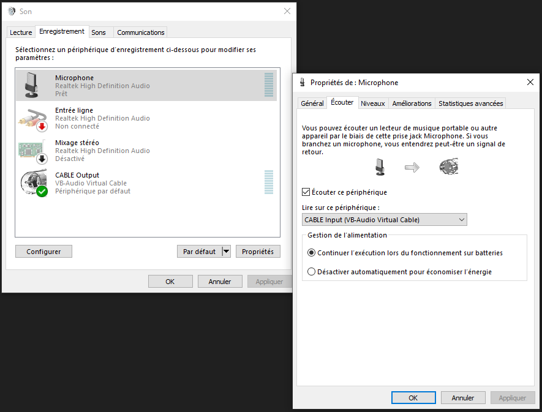Viewport: 542px width, 412px height.
Task: Click the Microphone level meter
Action: 269,84
